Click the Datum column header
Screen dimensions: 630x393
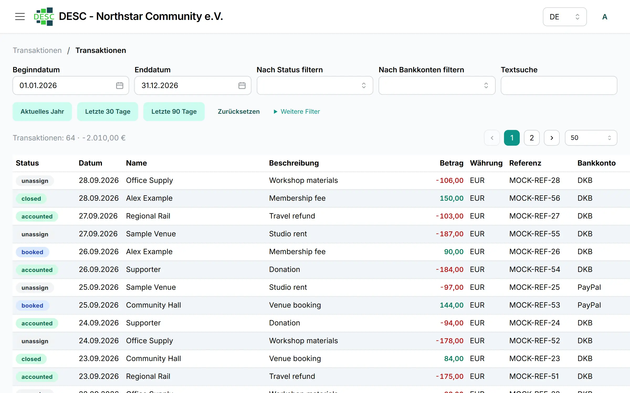(x=90, y=163)
